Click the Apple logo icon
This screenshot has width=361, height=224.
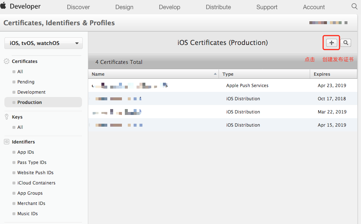click(x=3, y=6)
